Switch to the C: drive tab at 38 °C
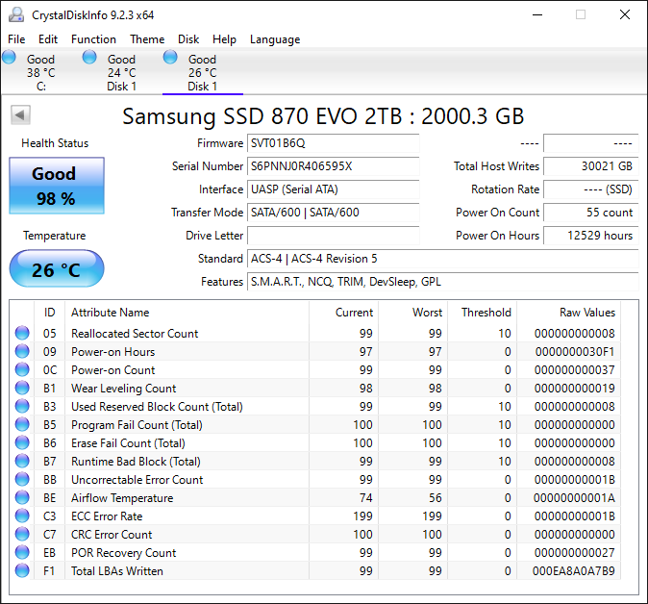This screenshot has width=648, height=604. click(x=41, y=72)
